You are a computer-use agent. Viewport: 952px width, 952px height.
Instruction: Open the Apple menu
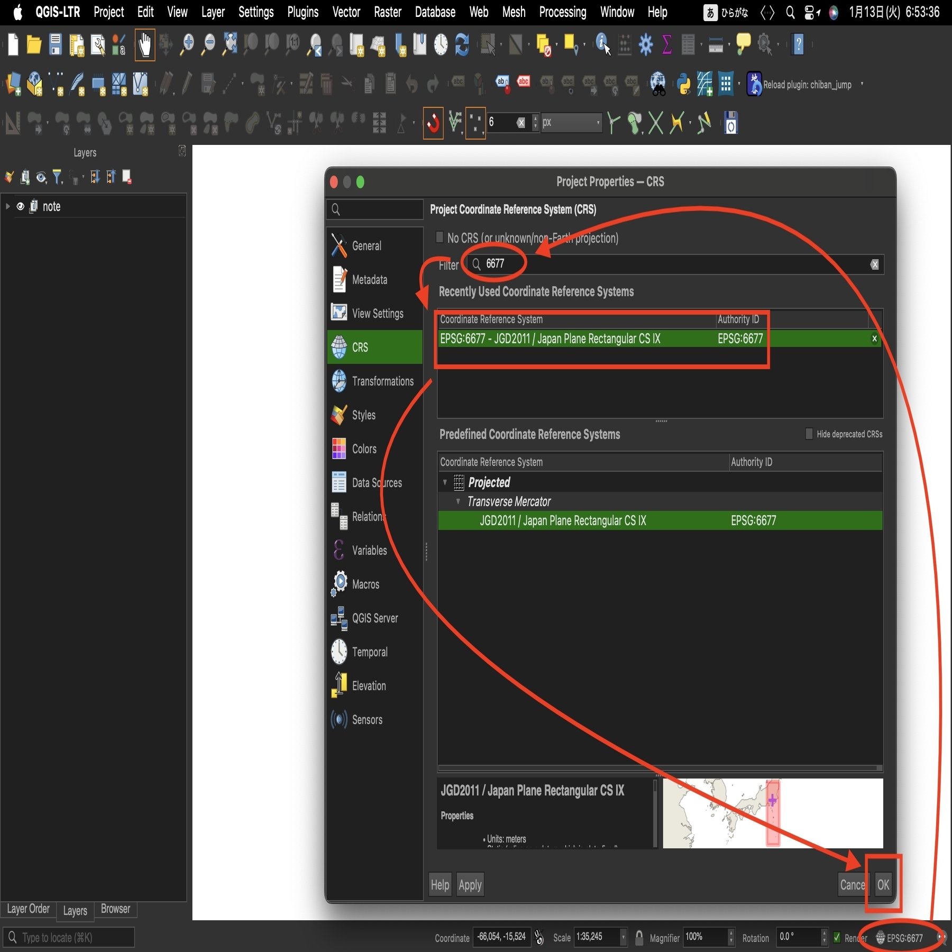point(17,12)
